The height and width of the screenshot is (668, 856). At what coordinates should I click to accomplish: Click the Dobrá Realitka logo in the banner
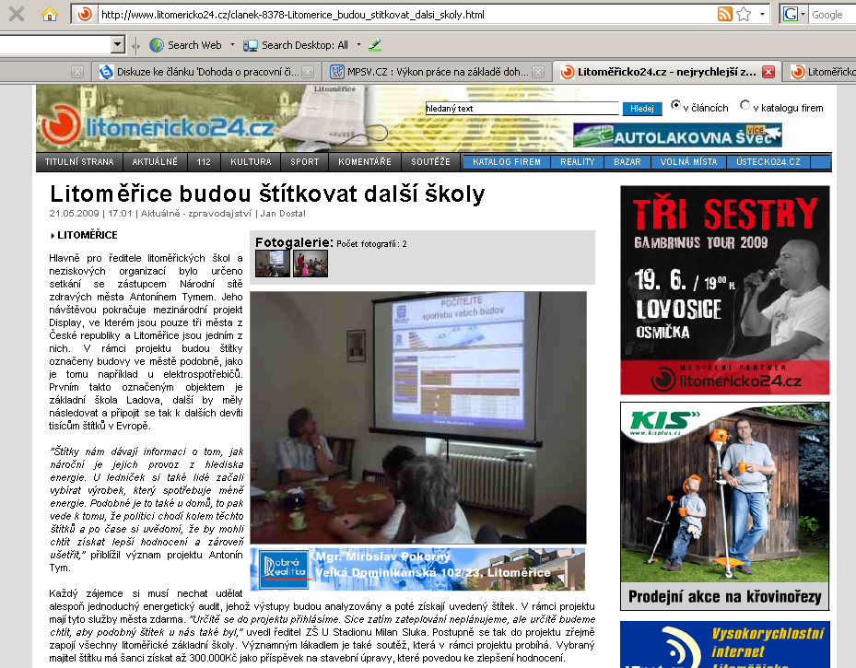(x=284, y=570)
